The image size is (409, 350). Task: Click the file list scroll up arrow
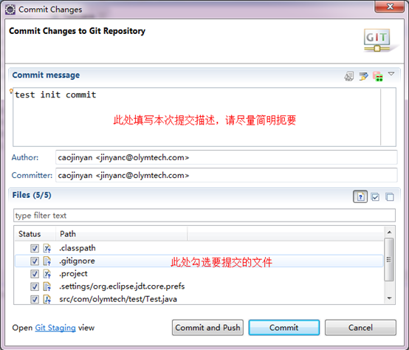tap(390, 232)
